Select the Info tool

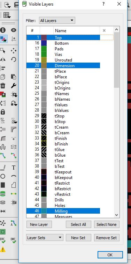tap(3, 30)
